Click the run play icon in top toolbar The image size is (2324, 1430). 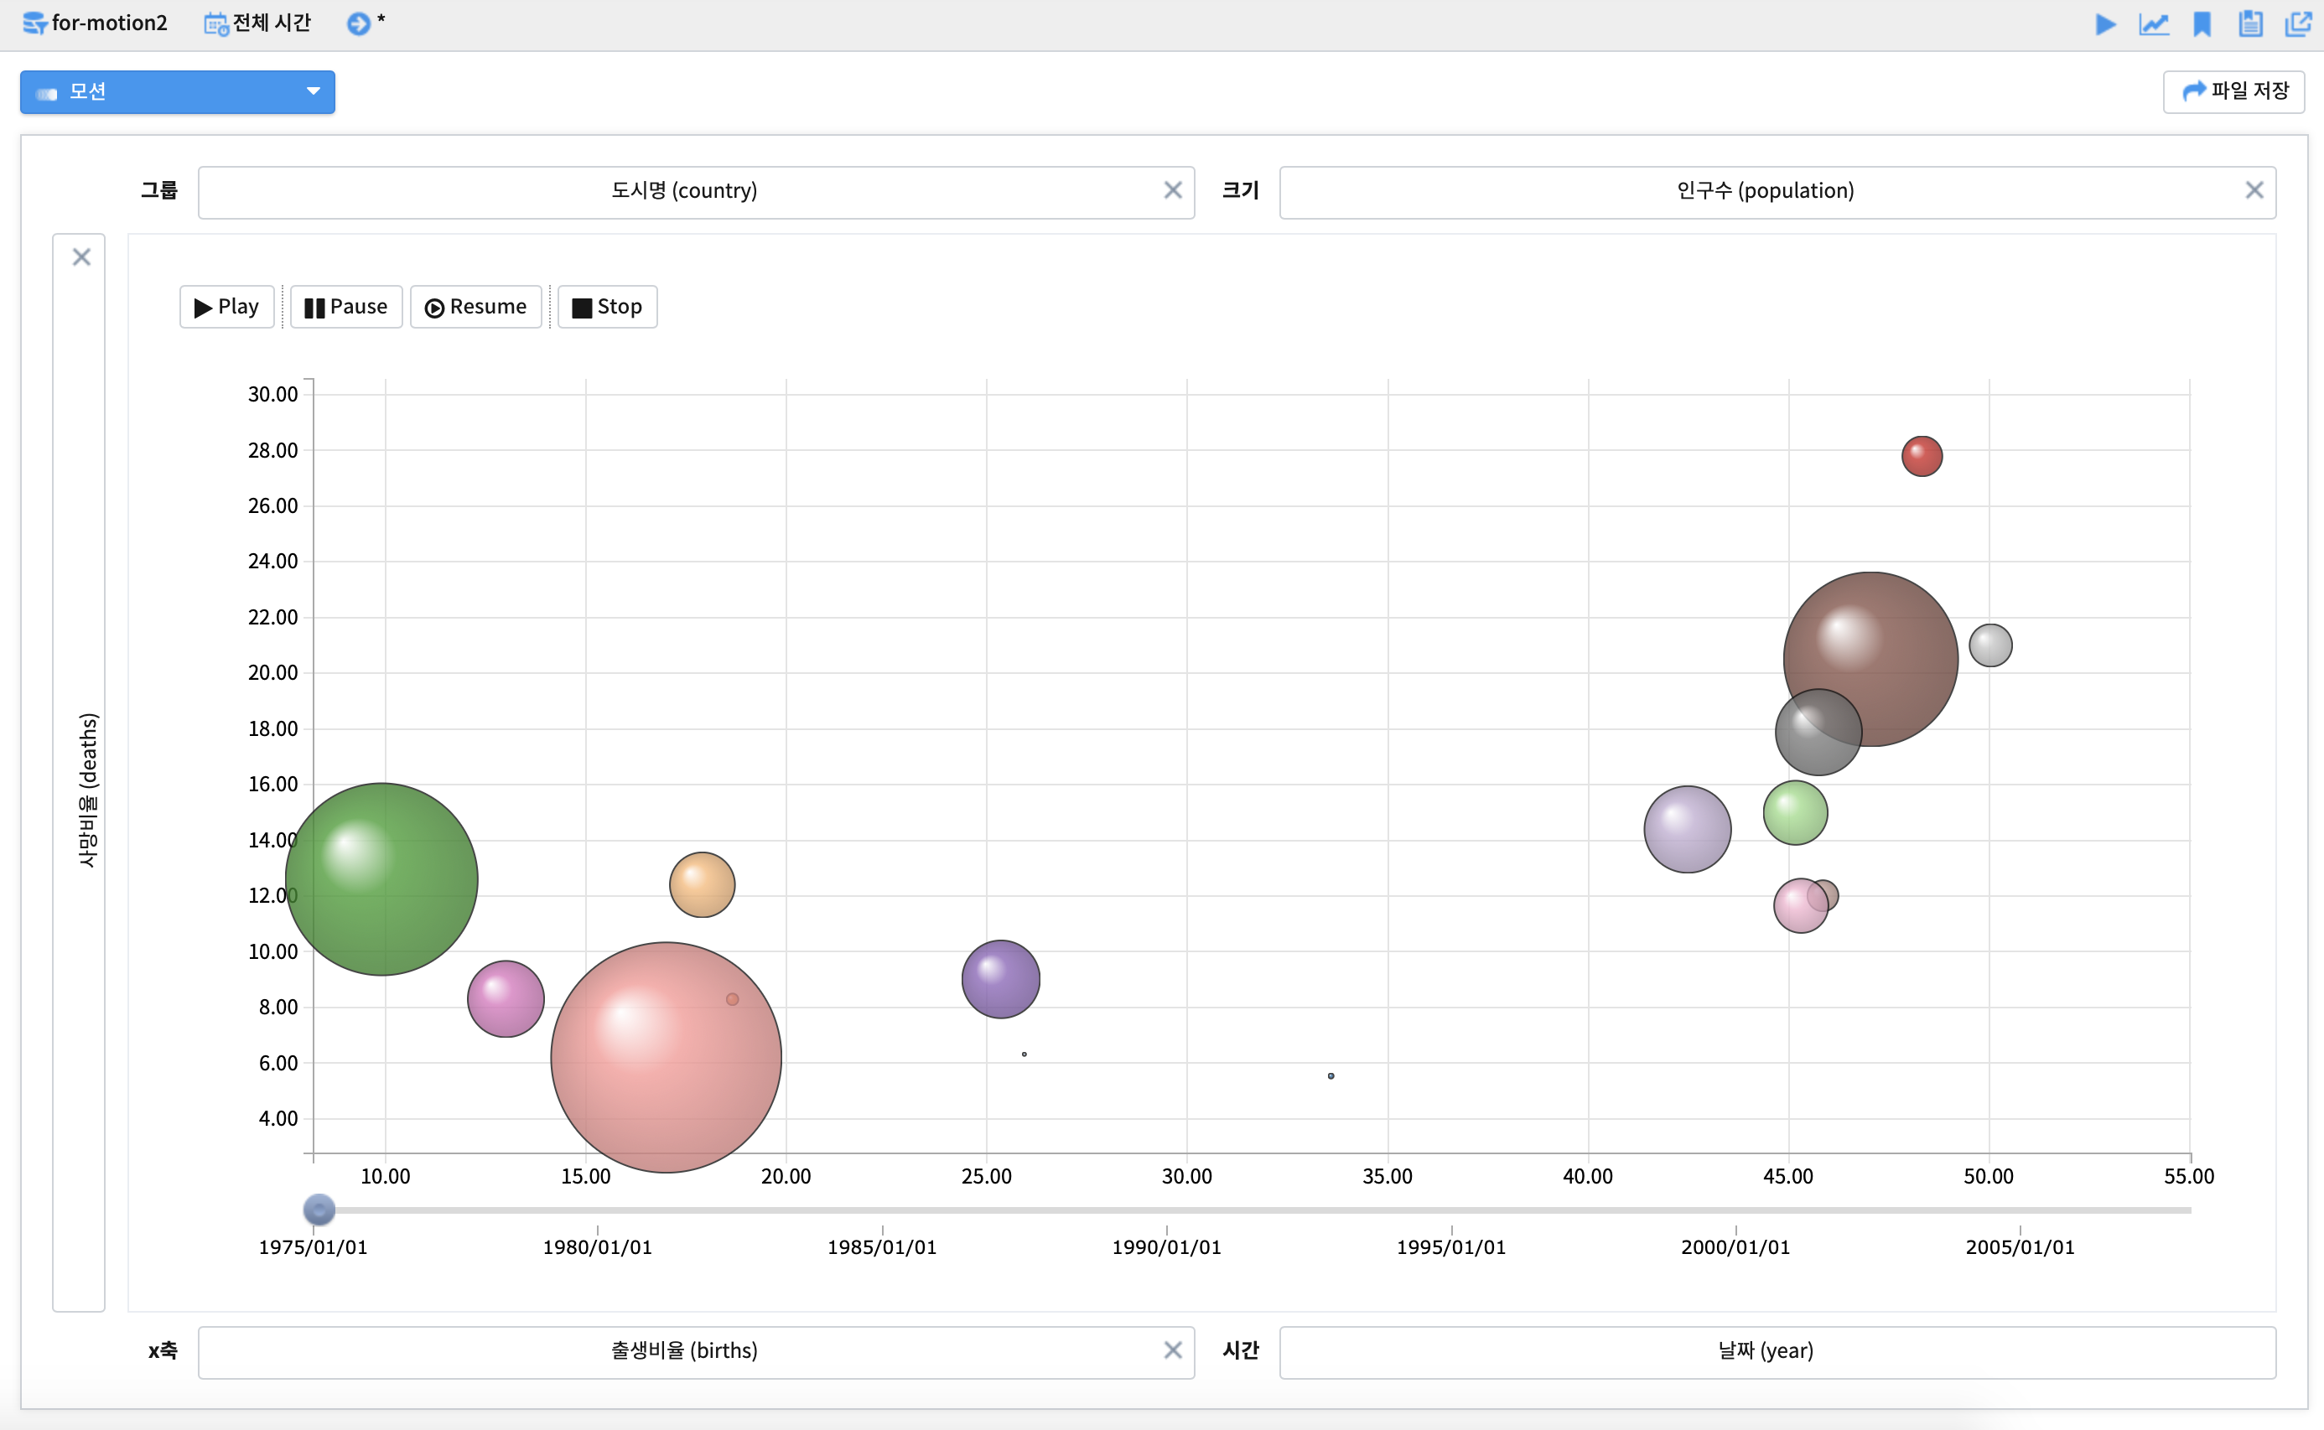pos(2104,23)
